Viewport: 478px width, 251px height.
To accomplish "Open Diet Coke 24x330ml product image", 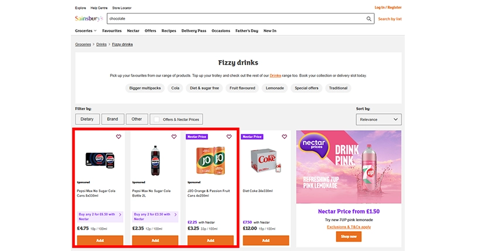I will (x=265, y=159).
